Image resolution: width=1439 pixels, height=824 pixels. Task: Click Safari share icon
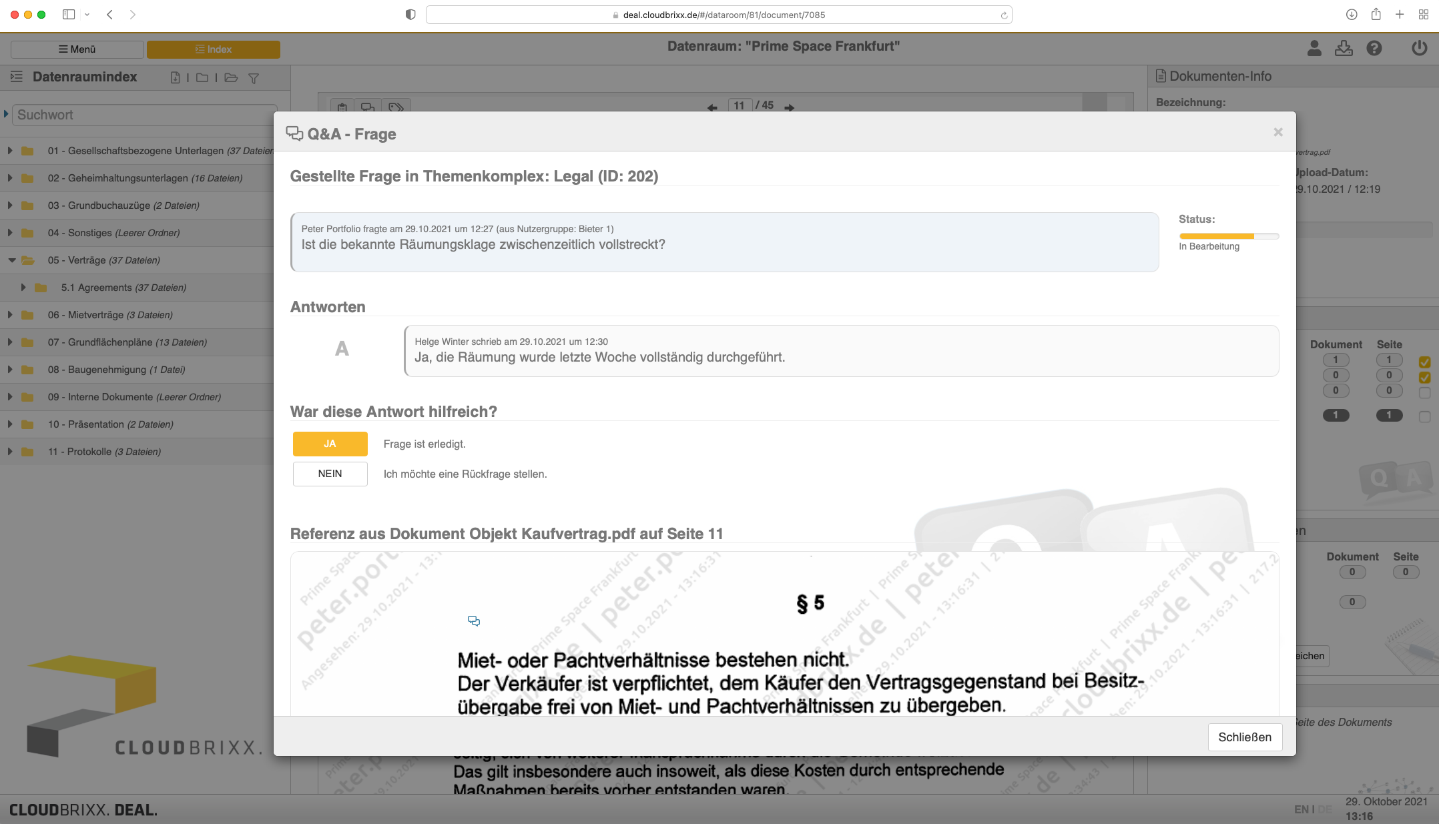[x=1376, y=14]
